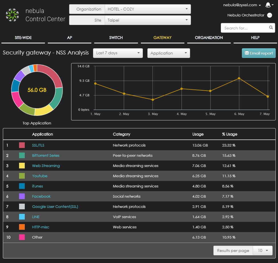Click the light blue LINE swatch
The width and height of the screenshot is (278, 263).
(22, 217)
